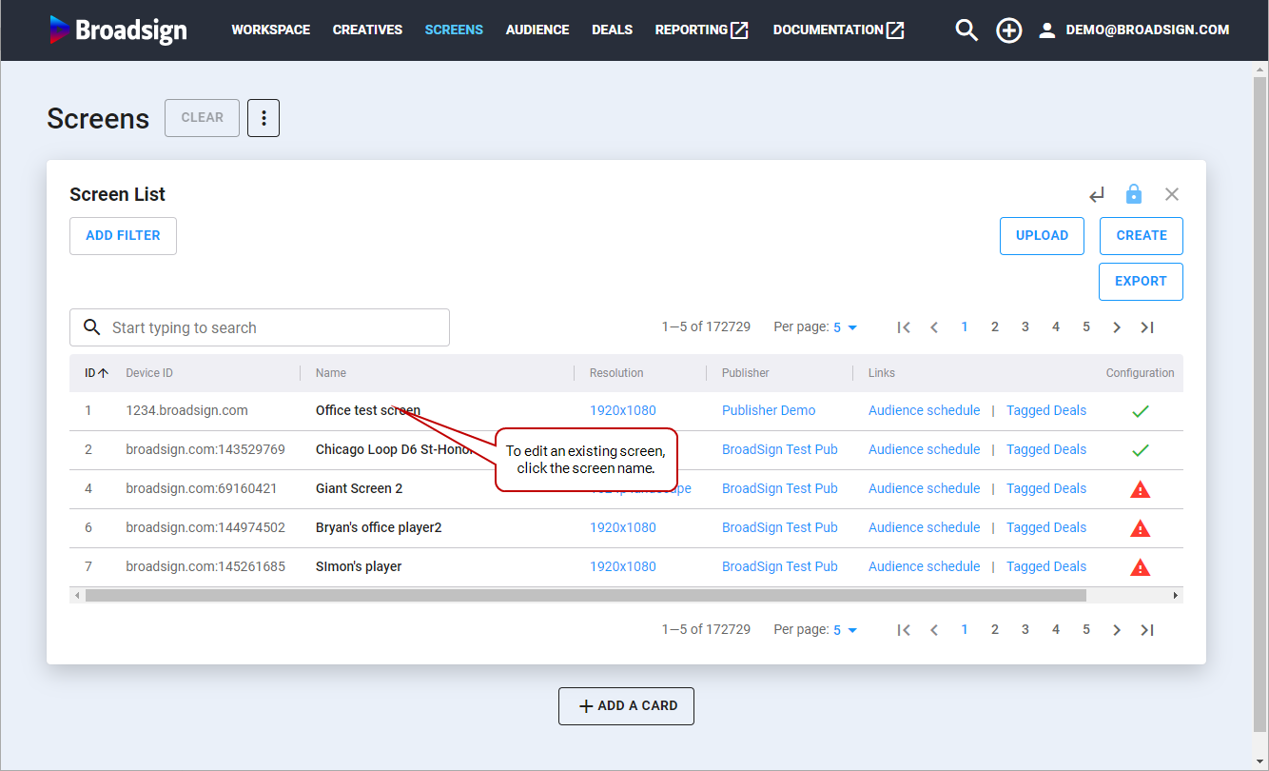The width and height of the screenshot is (1269, 771).
Task: Click the horizontal scrollbar of the table
Action: click(x=585, y=596)
